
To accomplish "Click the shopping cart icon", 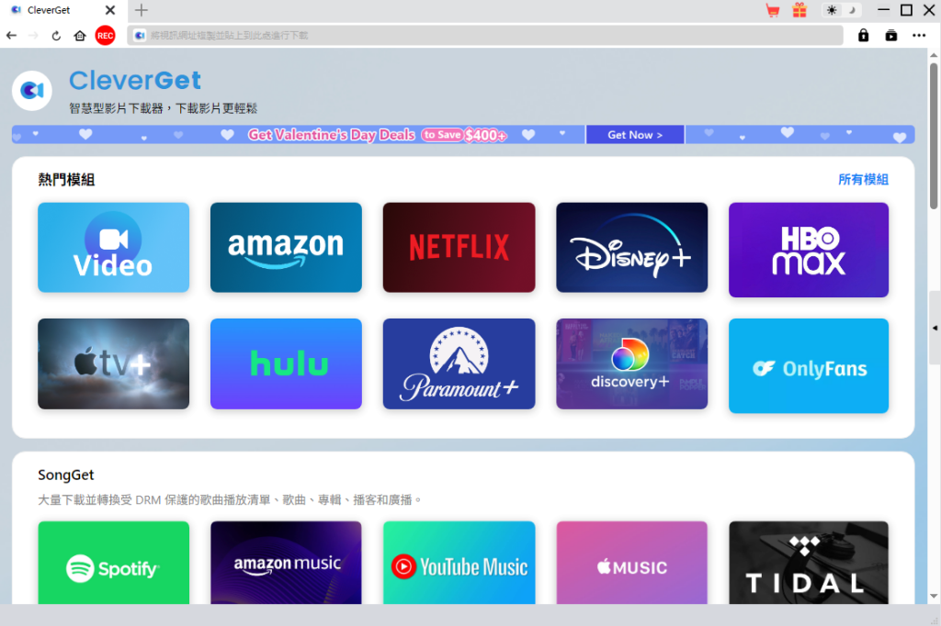I will pos(773,10).
